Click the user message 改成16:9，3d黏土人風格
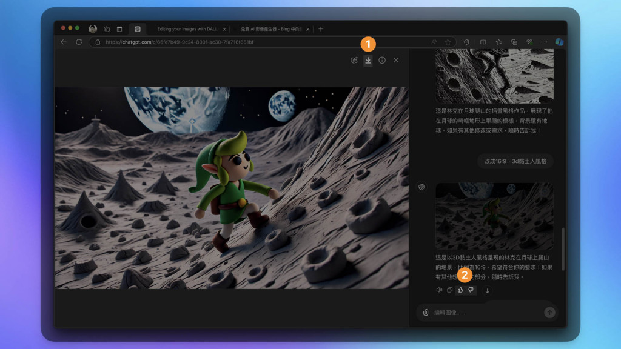This screenshot has width=621, height=349. click(515, 161)
